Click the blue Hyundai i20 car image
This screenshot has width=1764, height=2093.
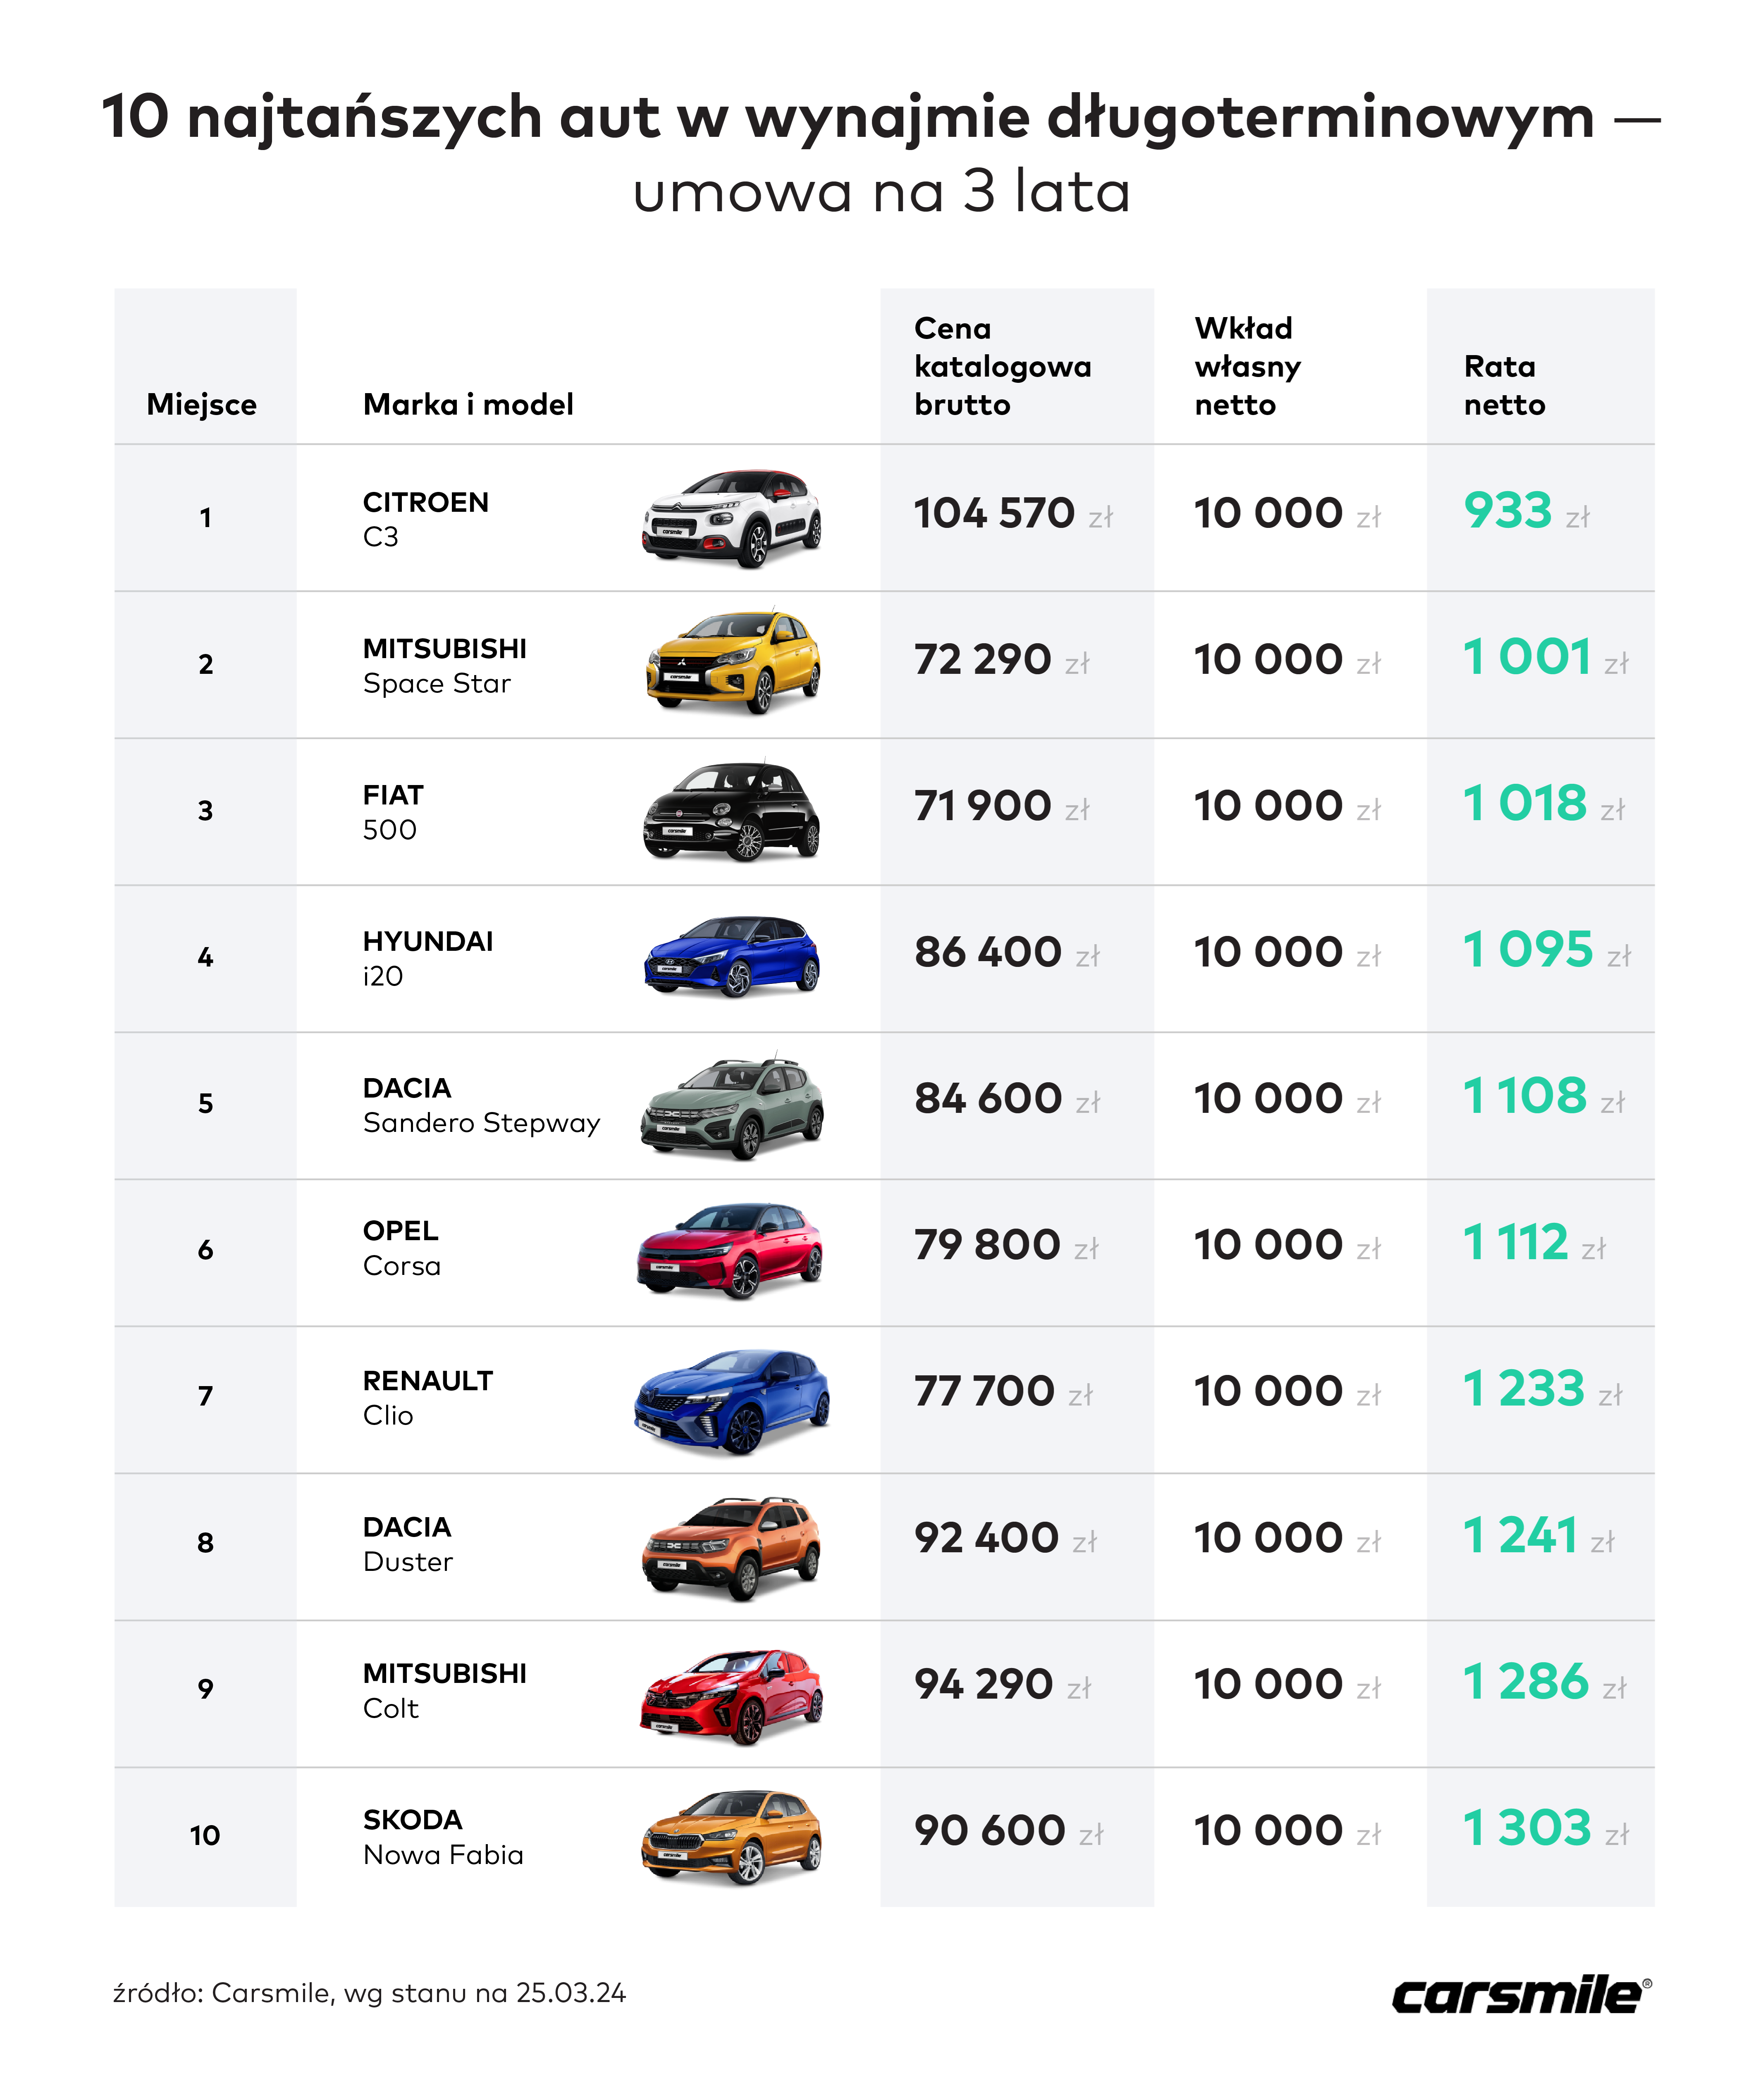pos(732,956)
